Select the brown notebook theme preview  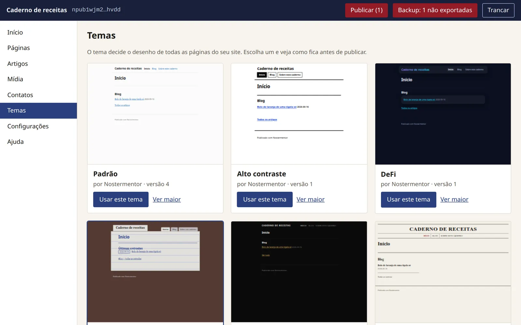click(155, 272)
